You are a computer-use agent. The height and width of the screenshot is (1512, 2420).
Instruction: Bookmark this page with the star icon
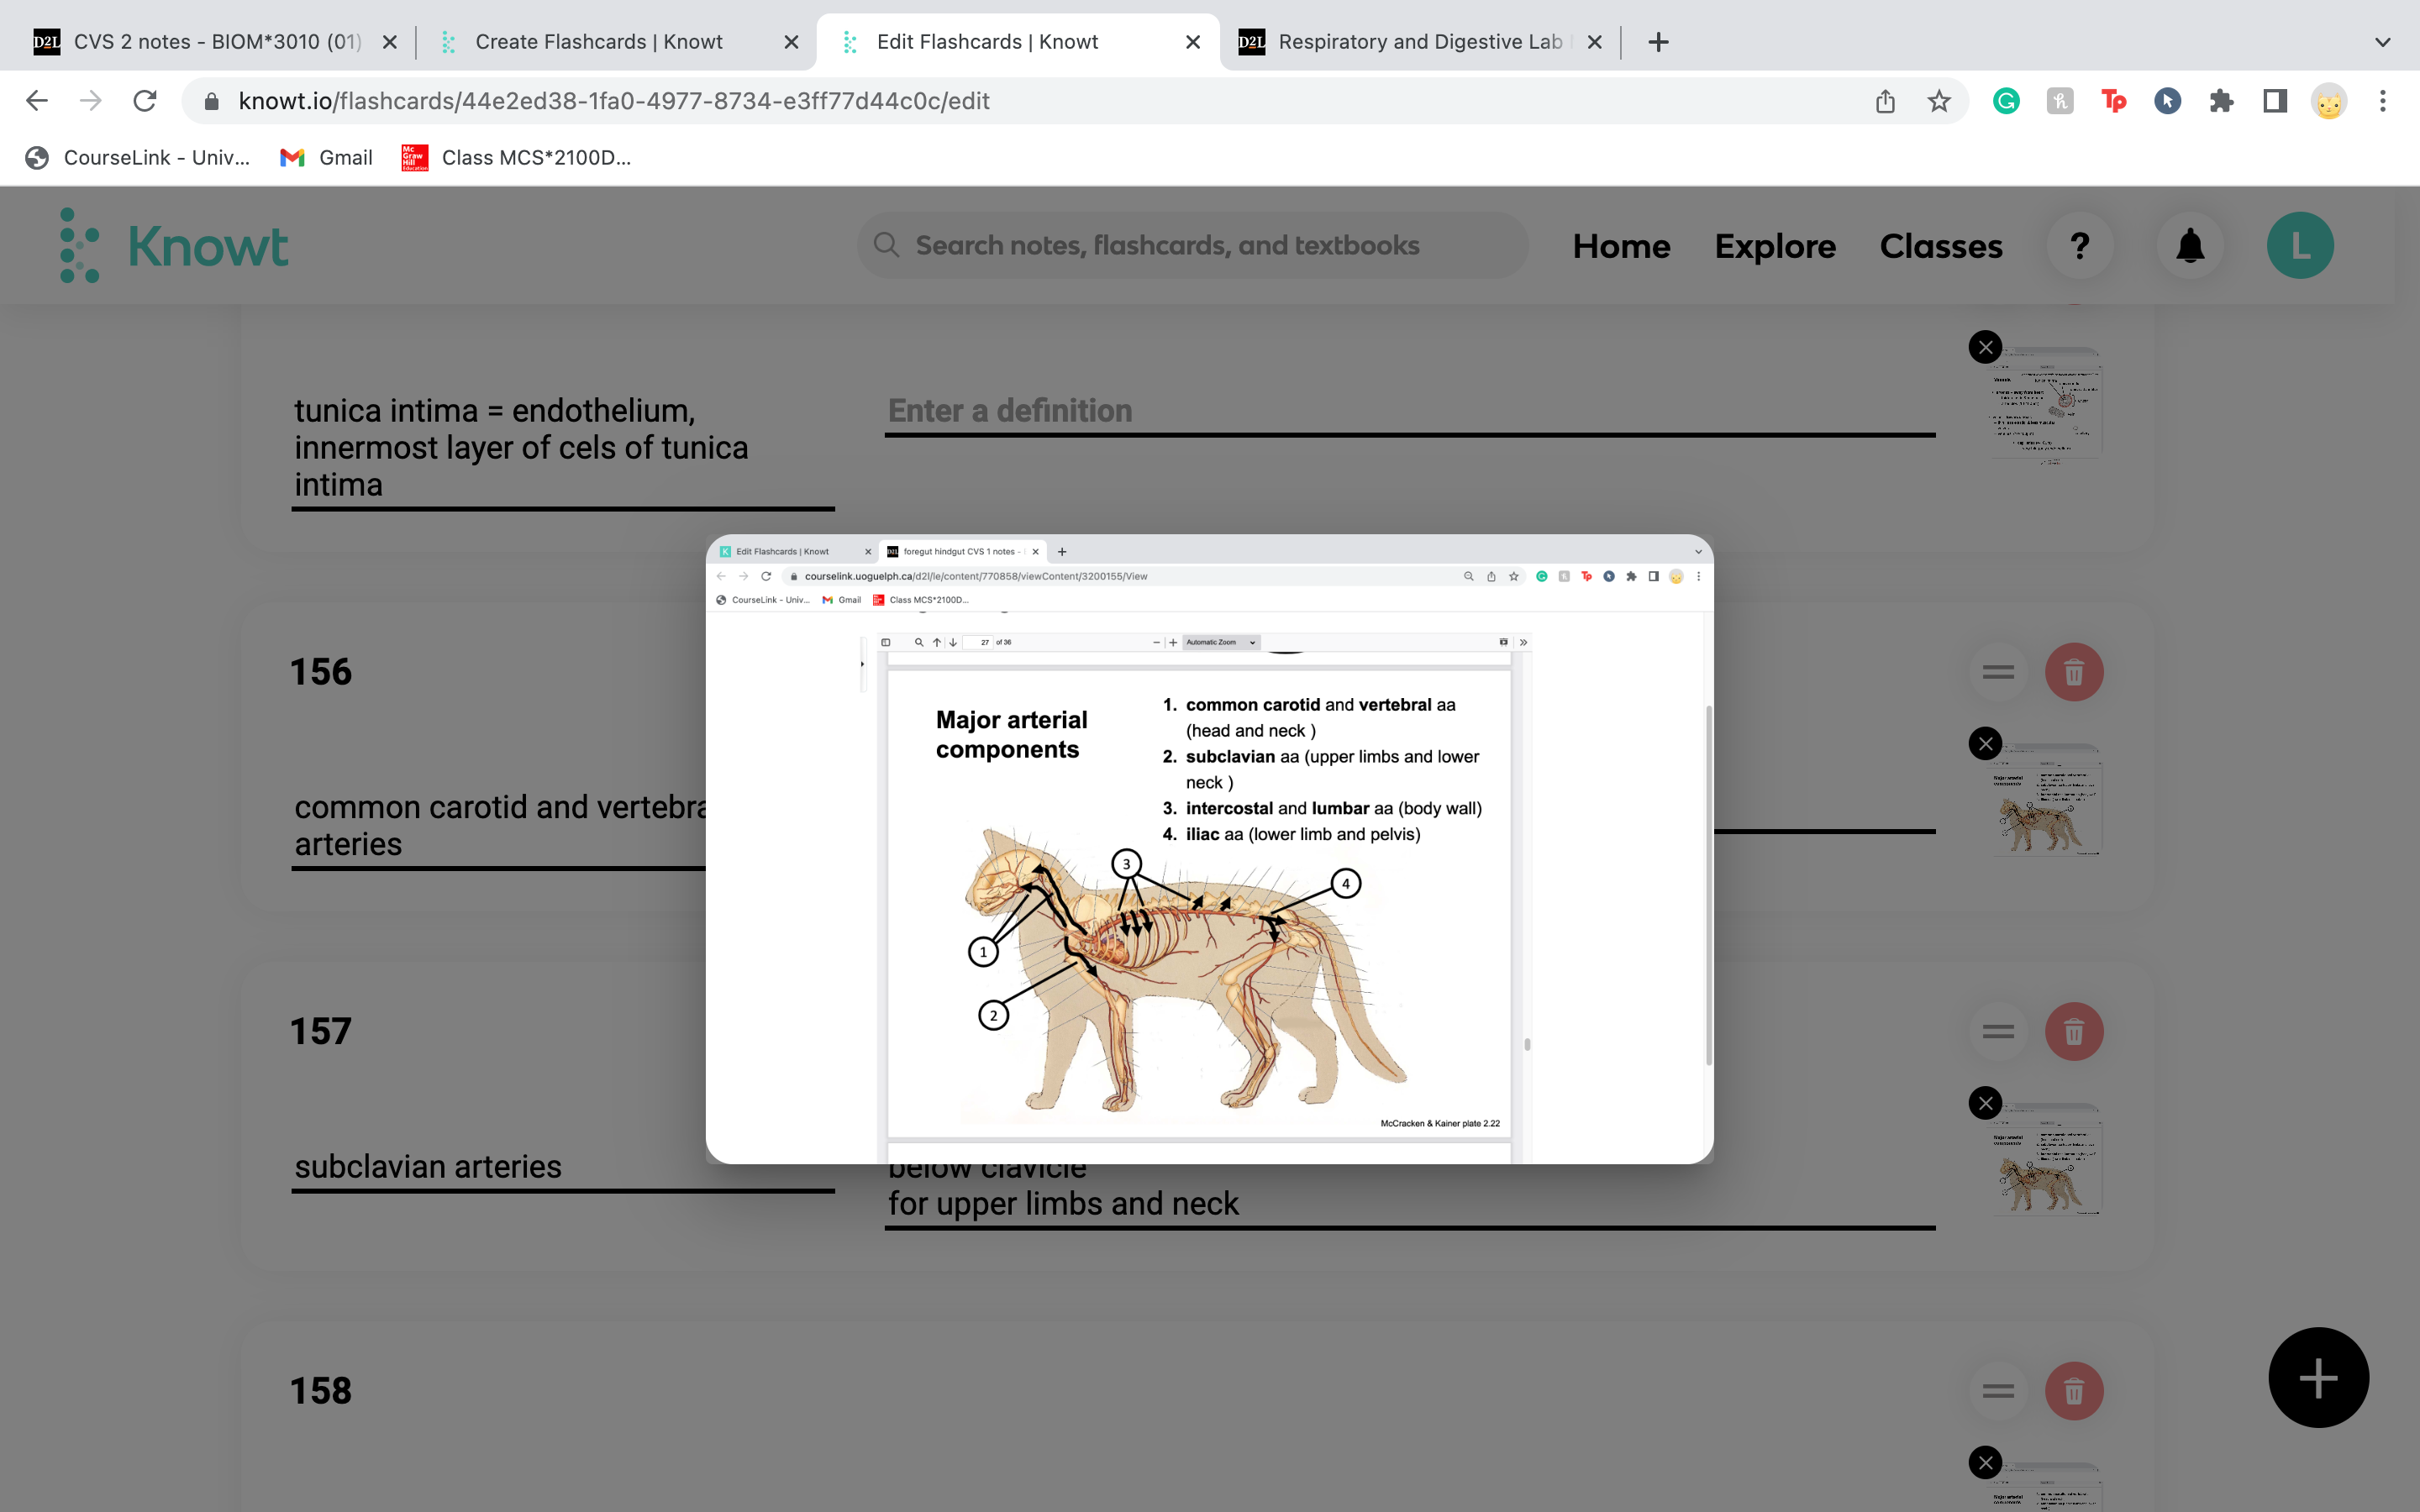point(1939,101)
